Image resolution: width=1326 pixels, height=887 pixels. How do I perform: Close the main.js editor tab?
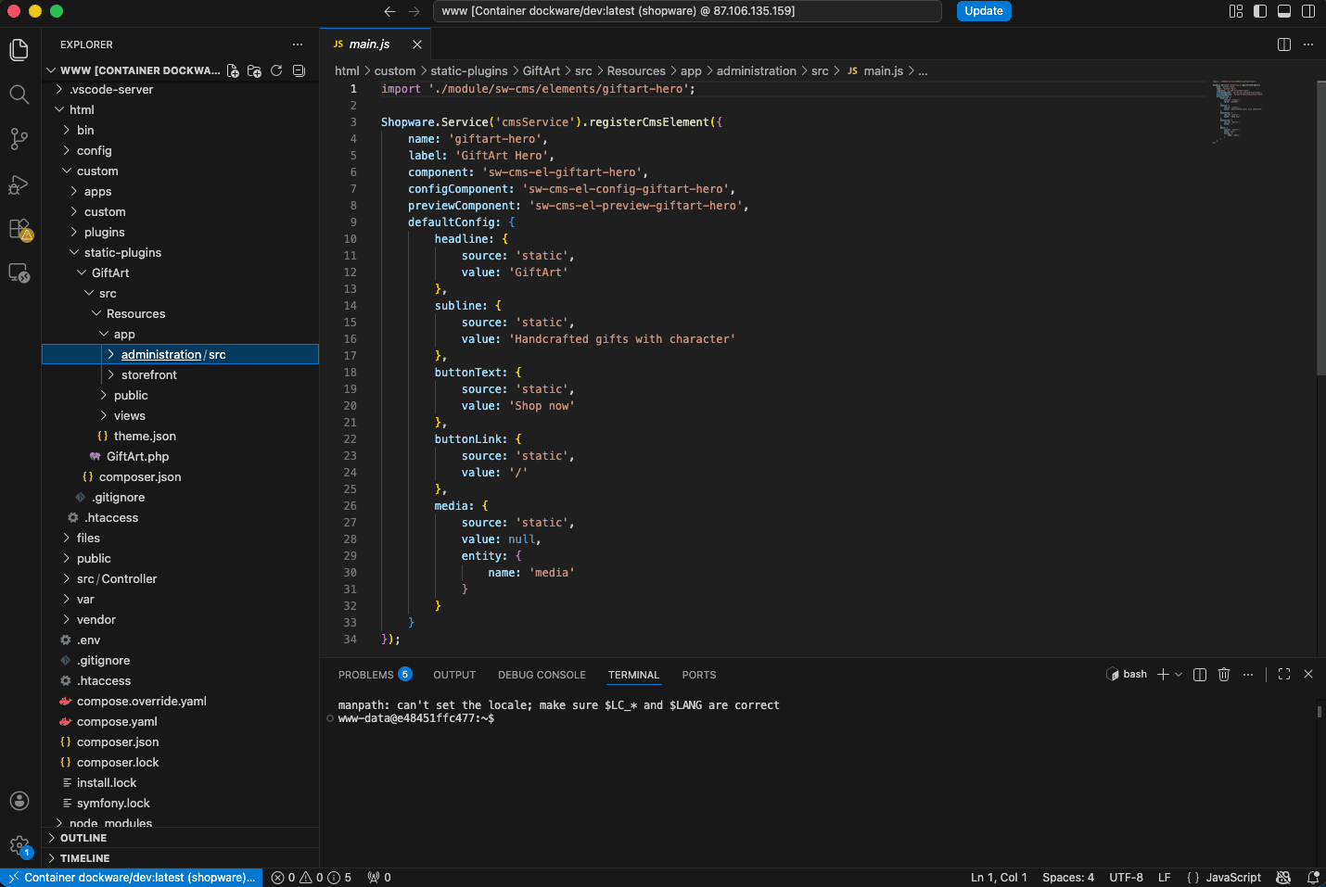coord(417,44)
